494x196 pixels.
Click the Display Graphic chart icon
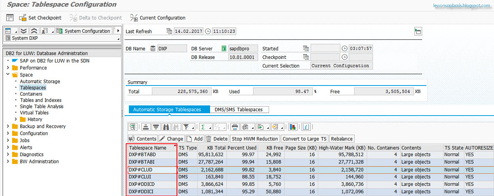(x=293, y=127)
